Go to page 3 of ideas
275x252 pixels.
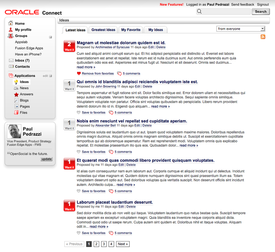point(104,244)
